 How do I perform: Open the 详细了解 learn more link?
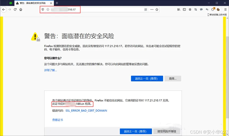tap(51, 70)
